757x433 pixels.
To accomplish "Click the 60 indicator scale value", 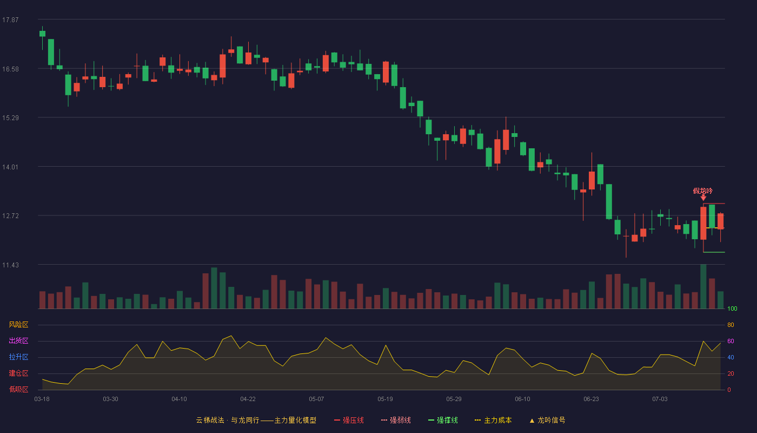I will (x=731, y=341).
